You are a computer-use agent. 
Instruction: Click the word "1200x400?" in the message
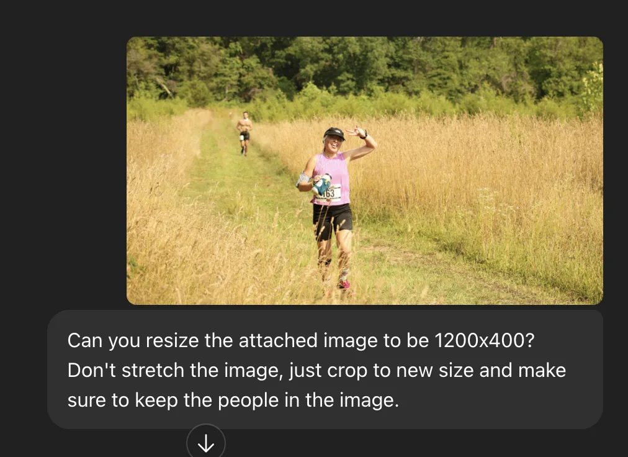[484, 340]
